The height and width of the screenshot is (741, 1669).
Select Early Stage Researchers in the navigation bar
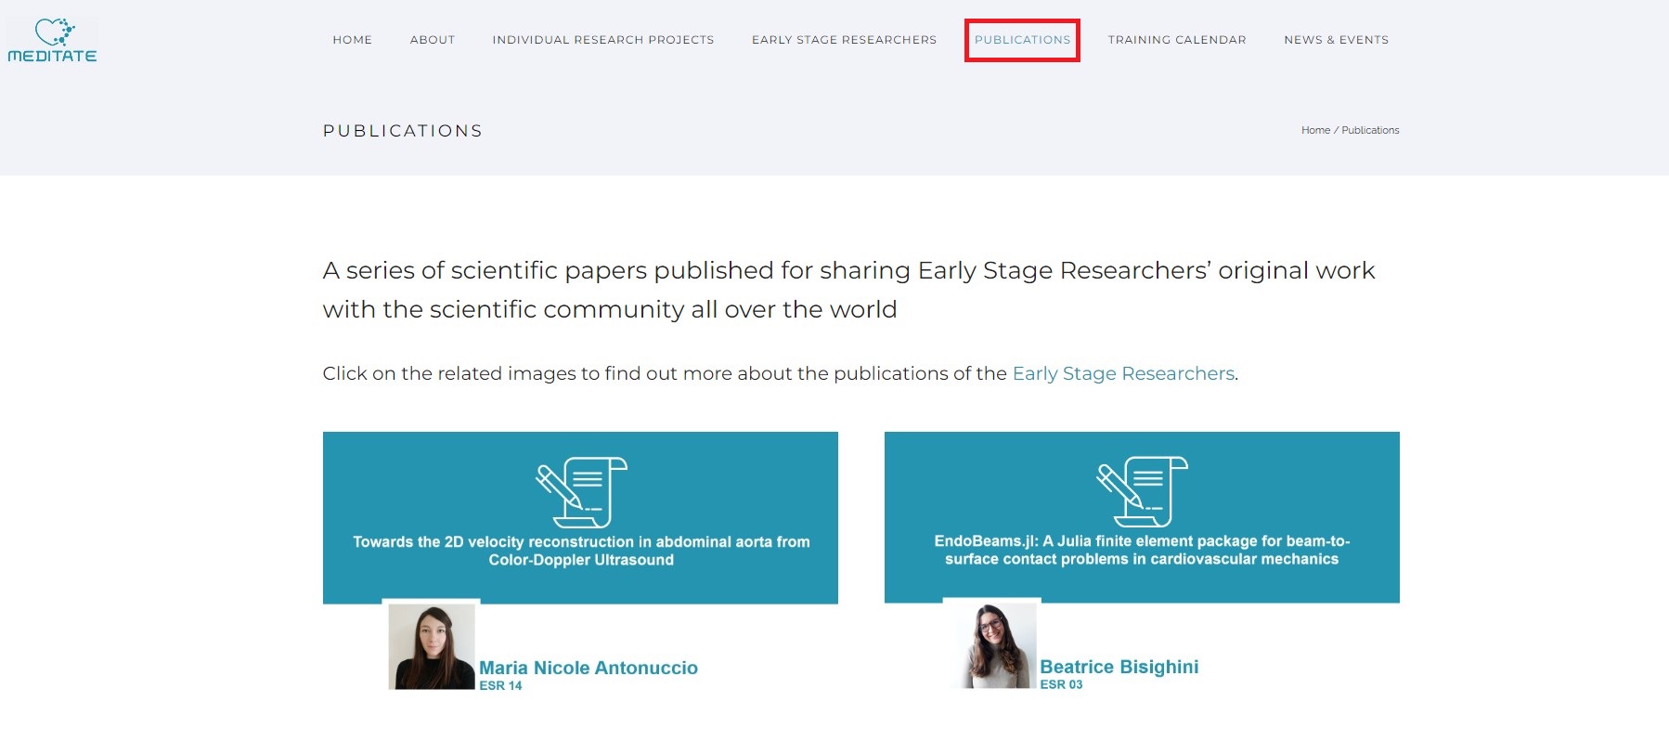click(x=844, y=40)
